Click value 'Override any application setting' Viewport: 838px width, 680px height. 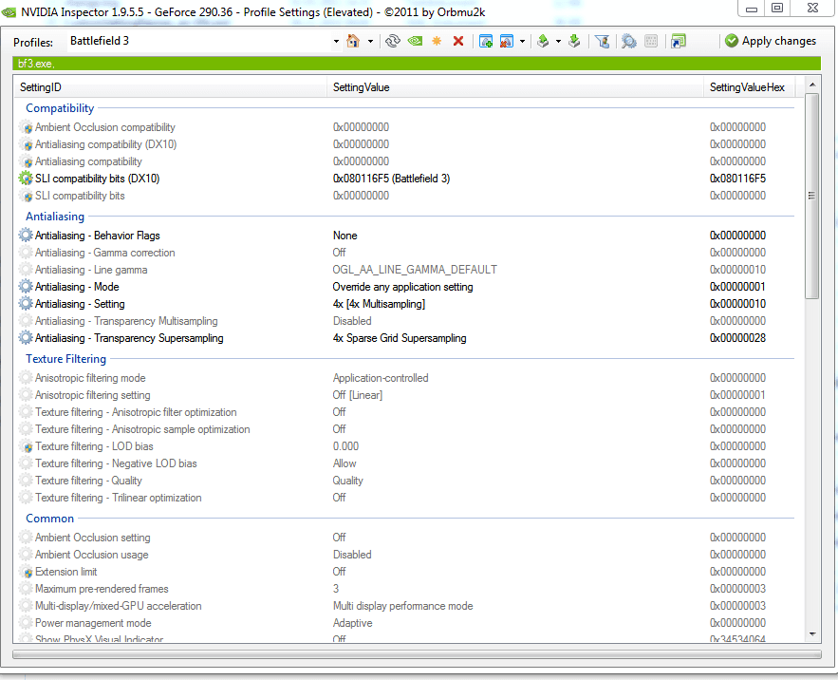[402, 287]
